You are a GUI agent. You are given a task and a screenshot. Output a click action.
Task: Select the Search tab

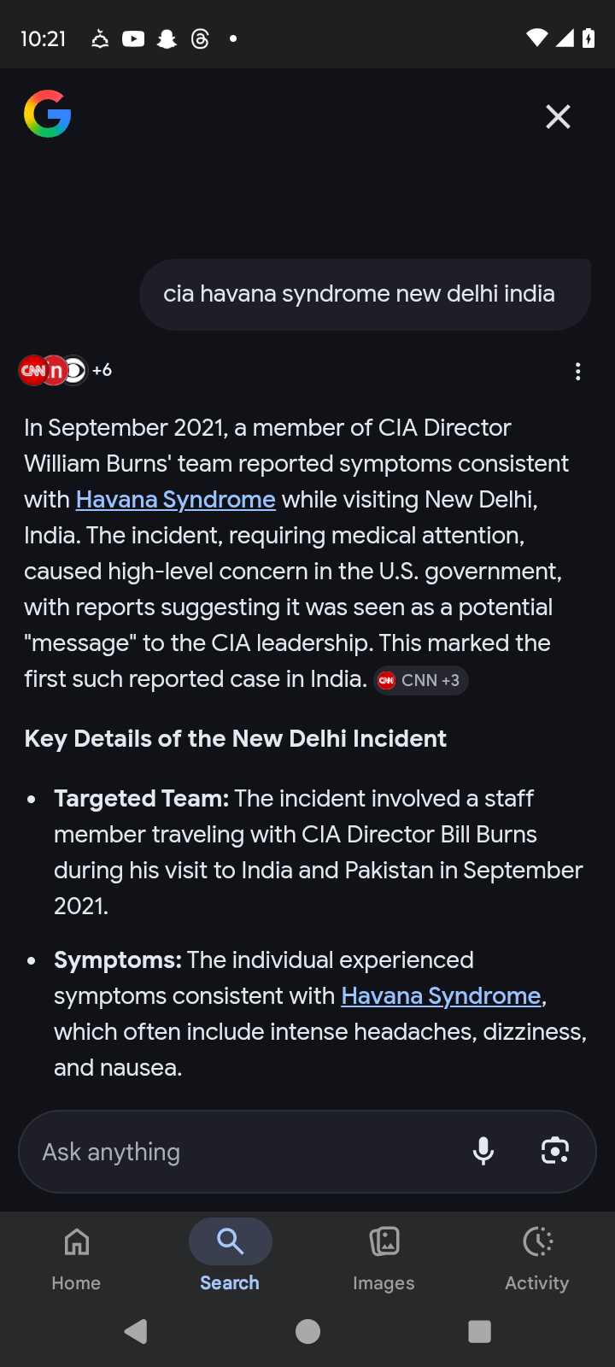230,1258
